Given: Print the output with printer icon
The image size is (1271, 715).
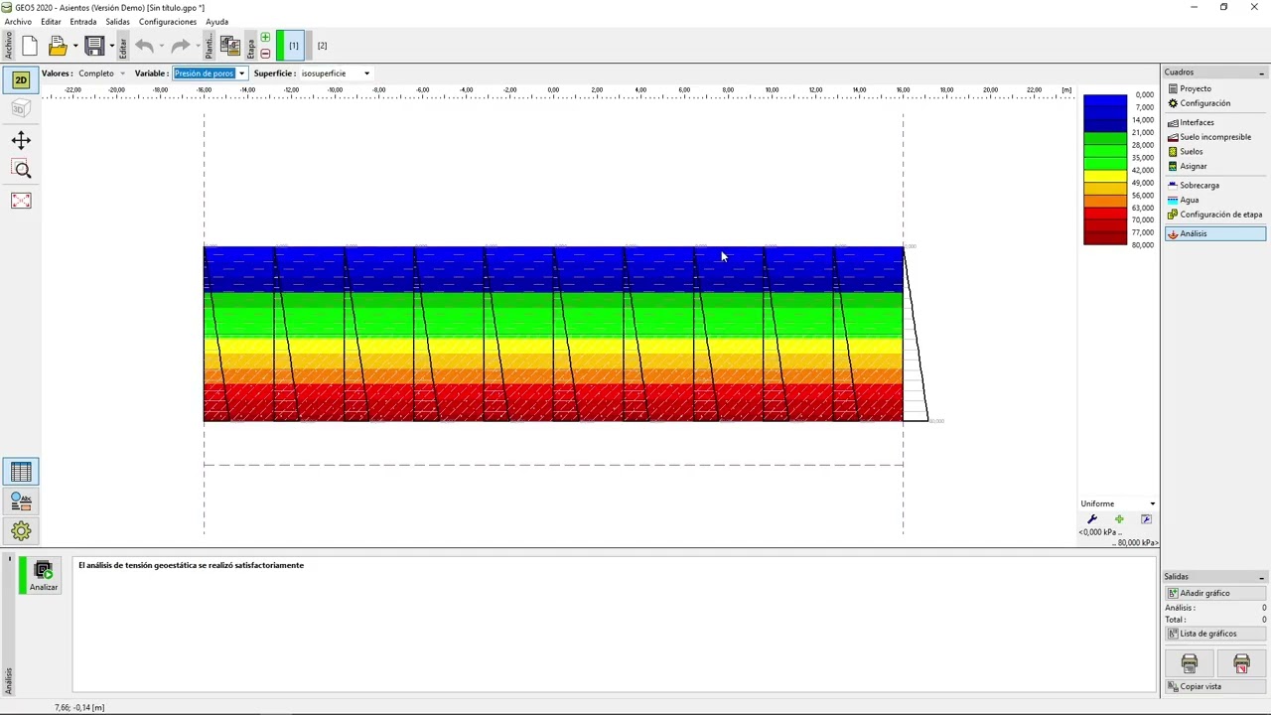Looking at the screenshot, I should [x=1190, y=663].
